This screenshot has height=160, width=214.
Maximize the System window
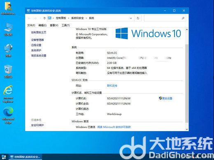(x=174, y=11)
